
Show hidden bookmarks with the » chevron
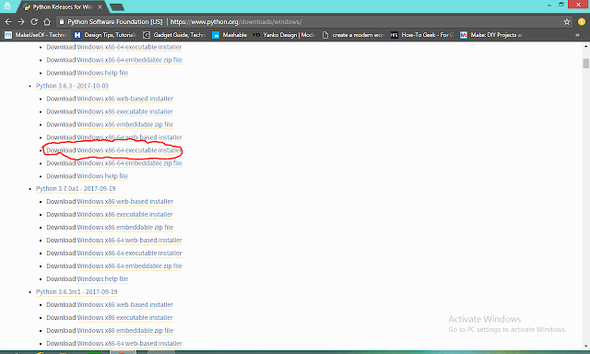pos(577,35)
